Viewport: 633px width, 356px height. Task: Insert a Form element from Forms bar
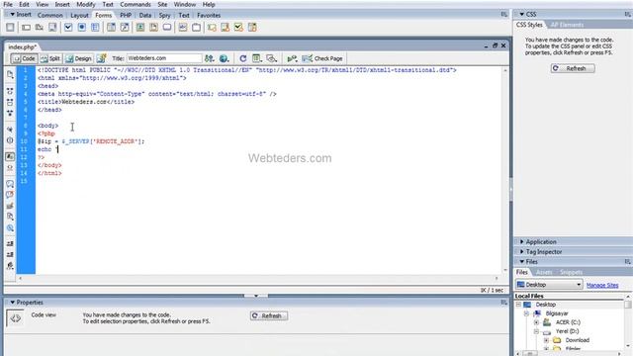click(x=10, y=28)
